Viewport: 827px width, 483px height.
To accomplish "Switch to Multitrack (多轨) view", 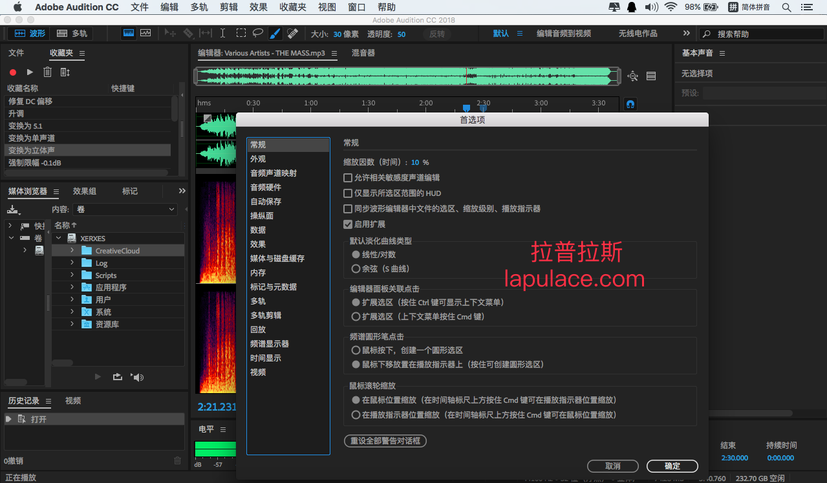I will coord(72,33).
